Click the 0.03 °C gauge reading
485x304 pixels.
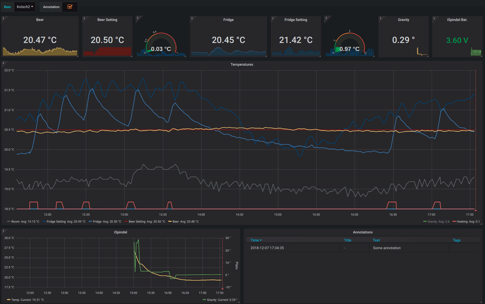tap(161, 49)
